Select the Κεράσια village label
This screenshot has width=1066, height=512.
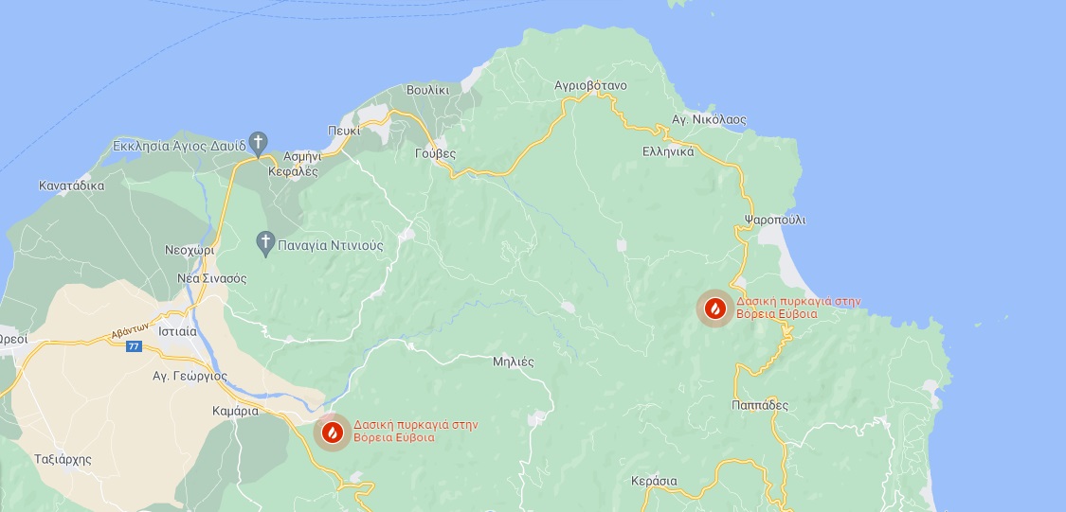pos(654,481)
